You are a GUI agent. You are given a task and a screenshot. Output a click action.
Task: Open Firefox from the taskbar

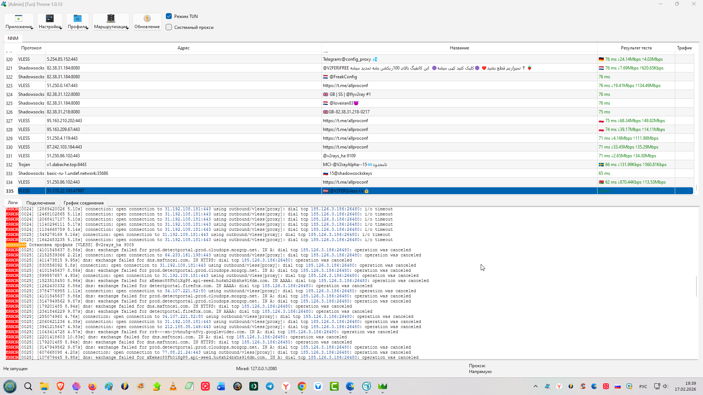(x=92, y=386)
